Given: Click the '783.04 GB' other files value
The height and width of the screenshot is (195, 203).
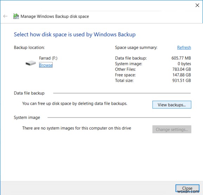Looking at the screenshot, I should tap(182, 69).
